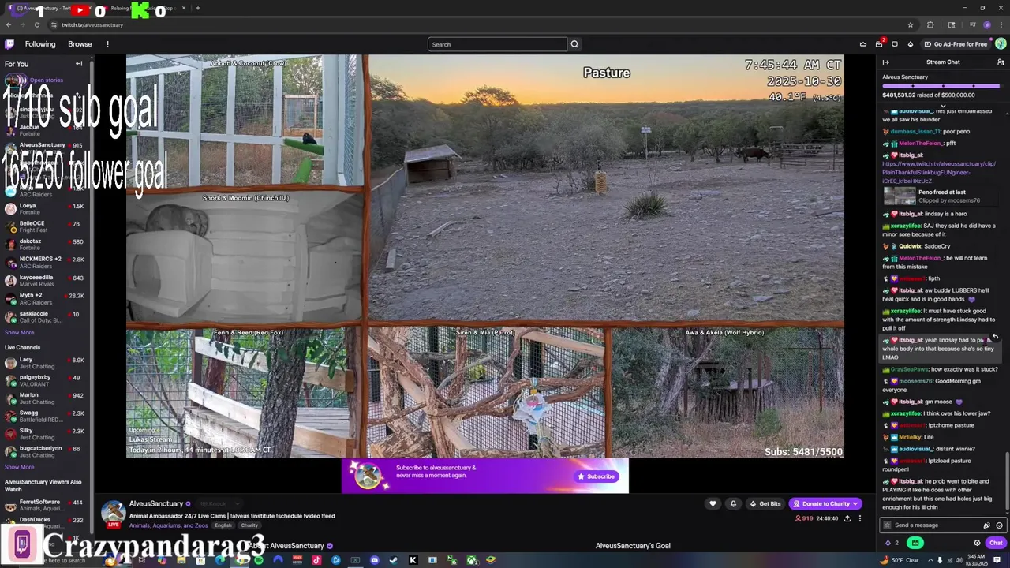Toggle follow heart button

coord(713,503)
